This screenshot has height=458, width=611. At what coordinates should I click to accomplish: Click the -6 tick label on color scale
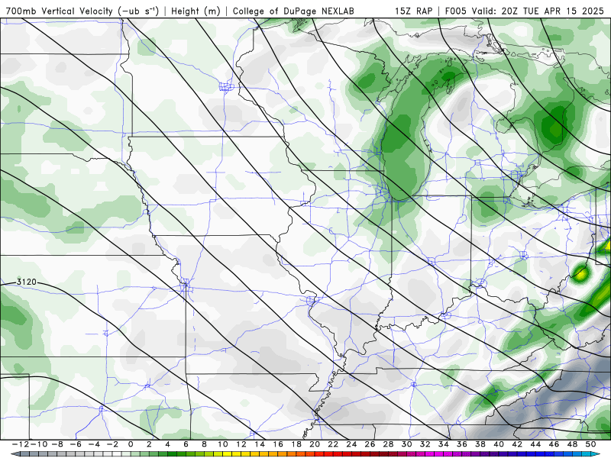75,444
